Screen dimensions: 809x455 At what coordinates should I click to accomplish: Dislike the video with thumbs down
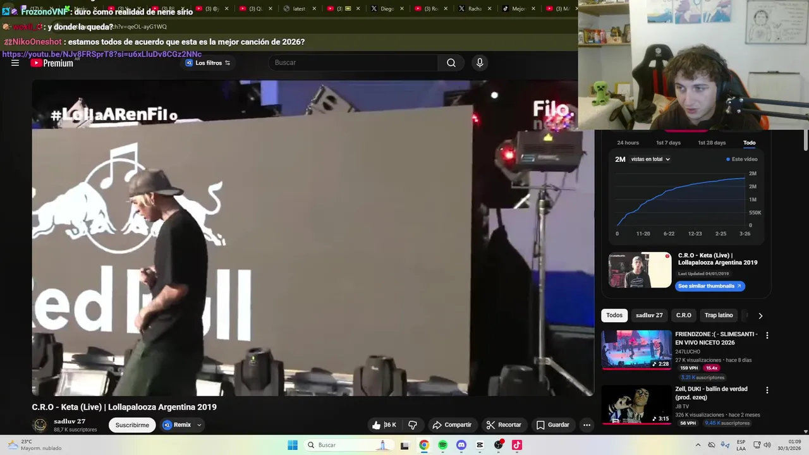pos(413,425)
